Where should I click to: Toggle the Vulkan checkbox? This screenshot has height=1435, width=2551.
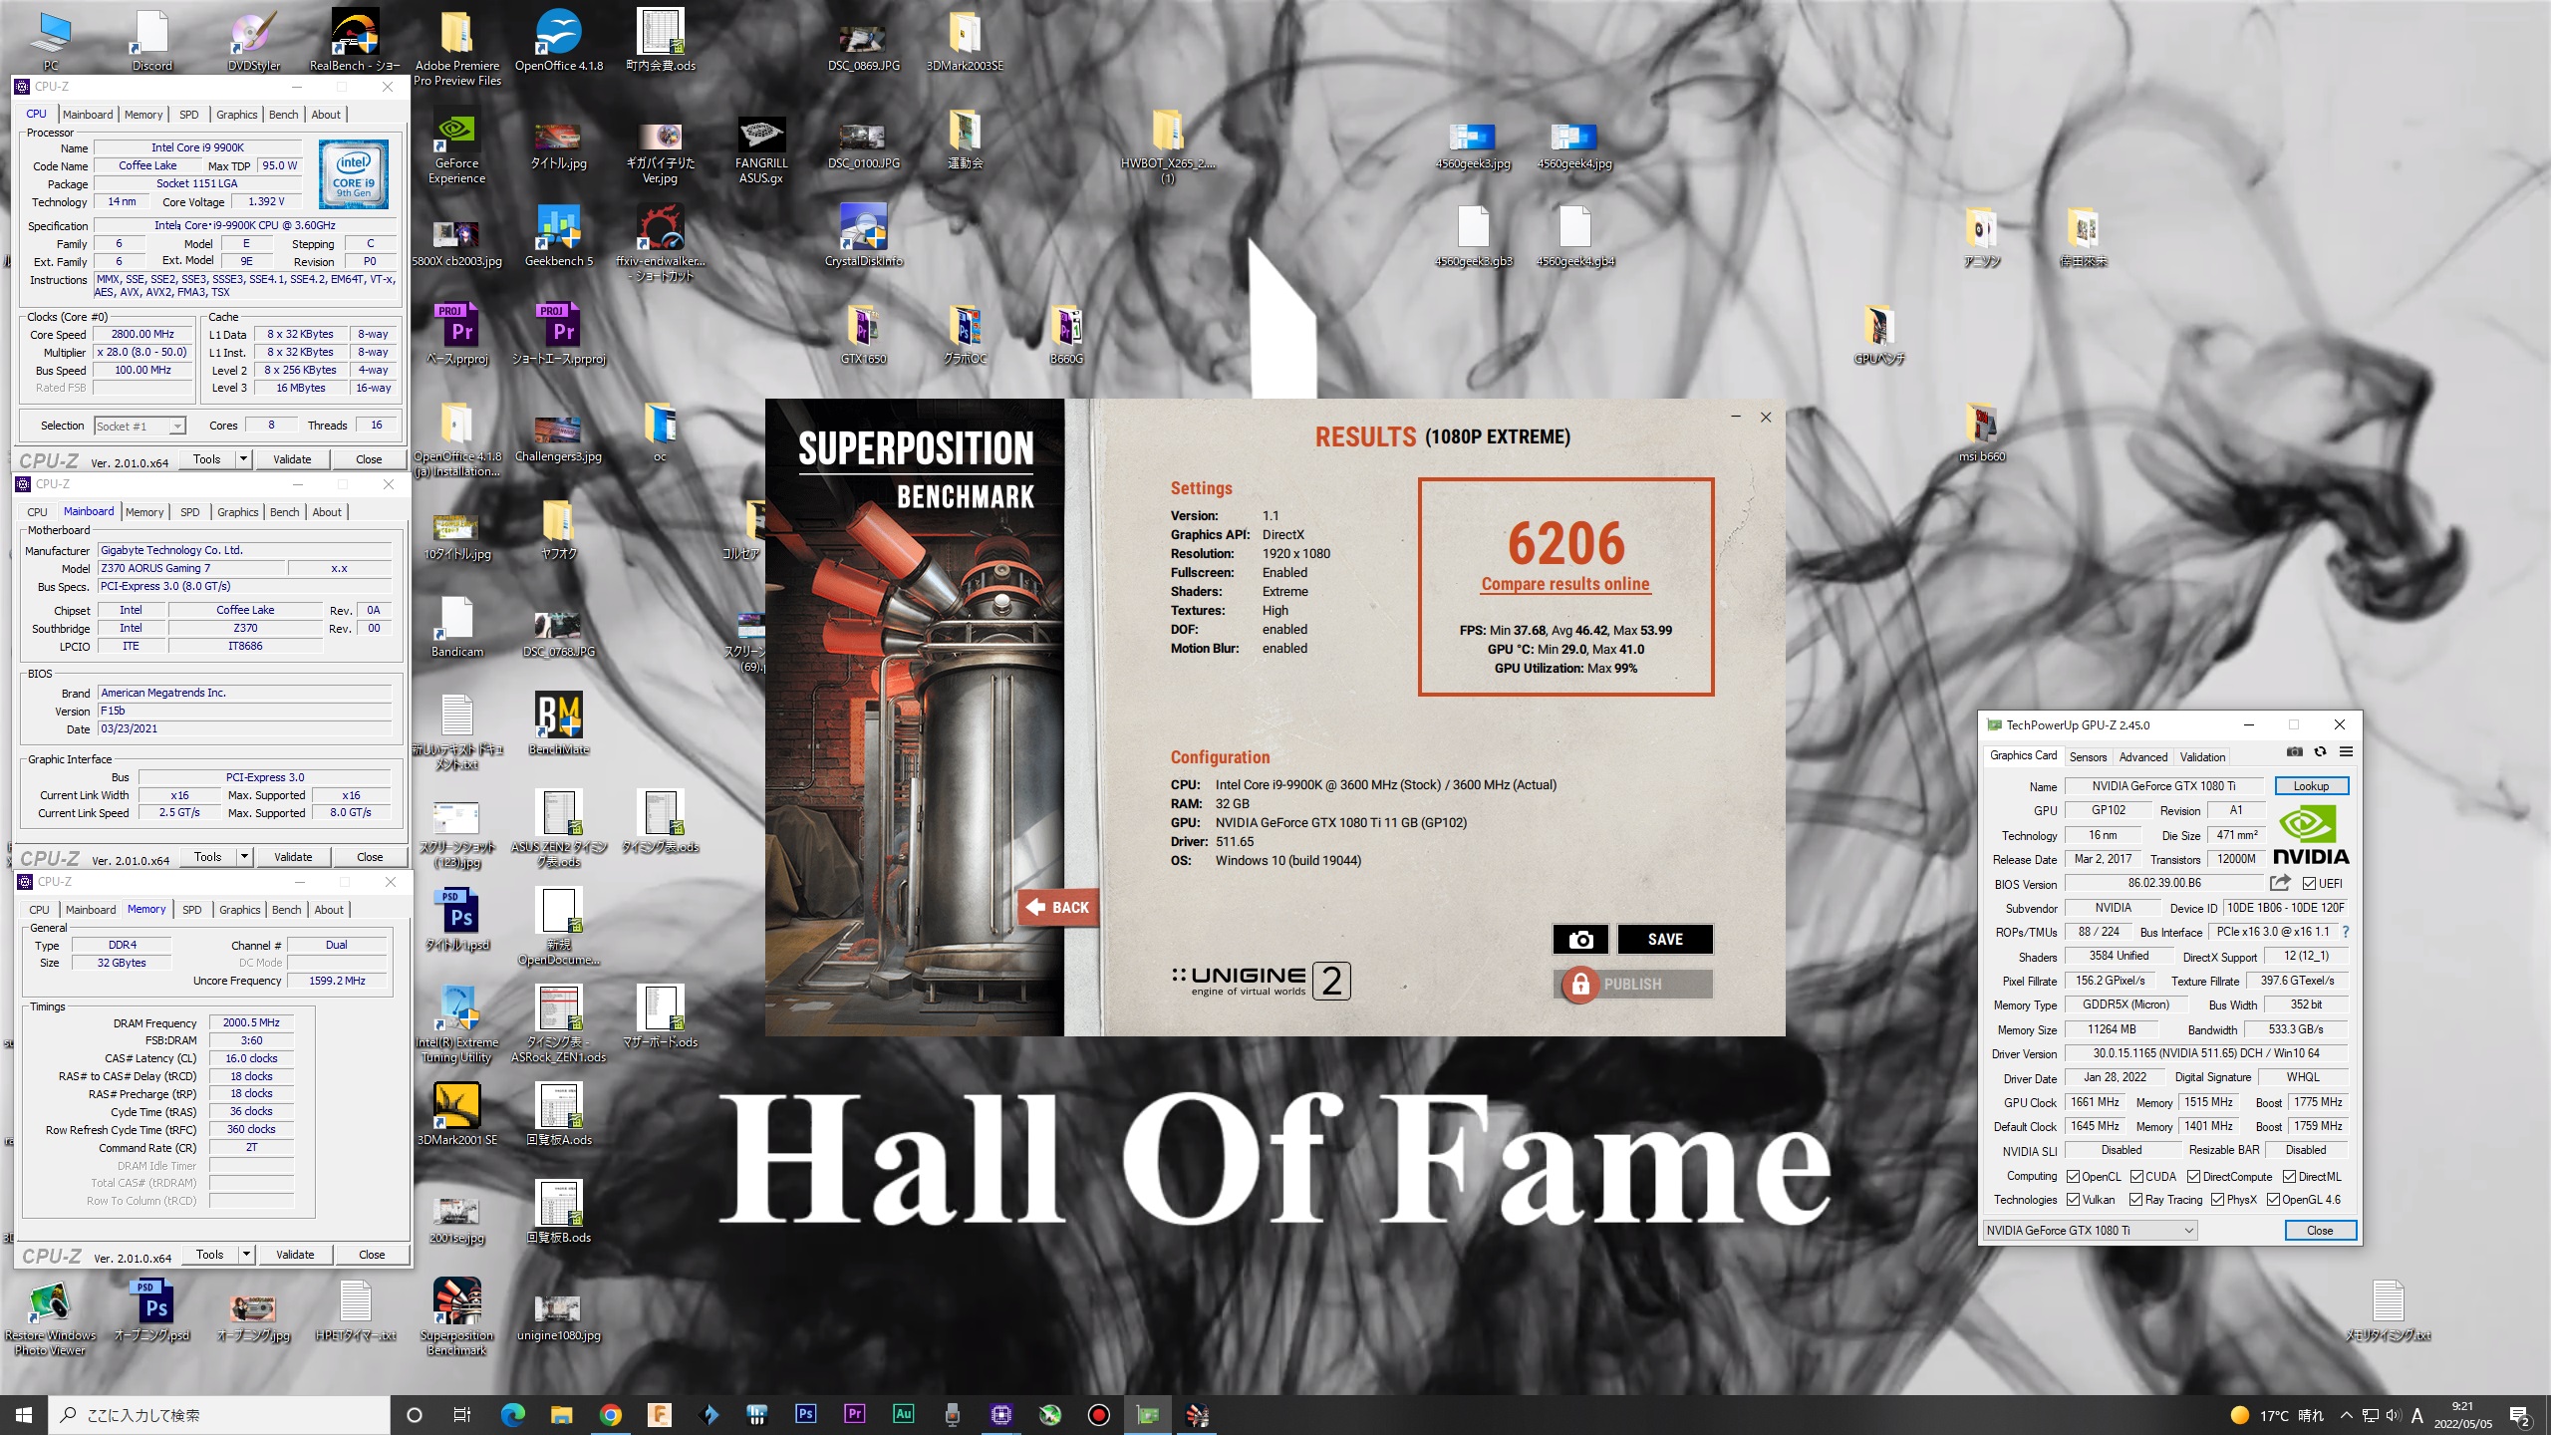click(x=2073, y=1200)
